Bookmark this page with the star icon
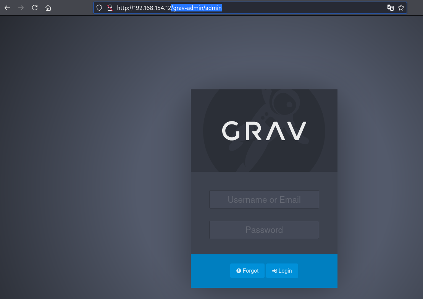Image resolution: width=423 pixels, height=299 pixels. tap(401, 8)
